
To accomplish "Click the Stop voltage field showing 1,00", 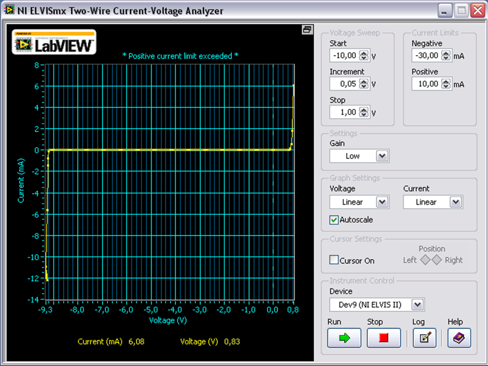I will tap(344, 112).
